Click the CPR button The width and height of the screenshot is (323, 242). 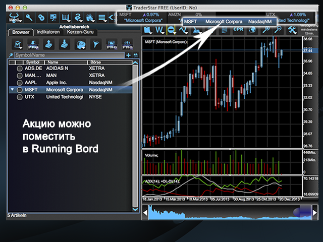pos(238,29)
